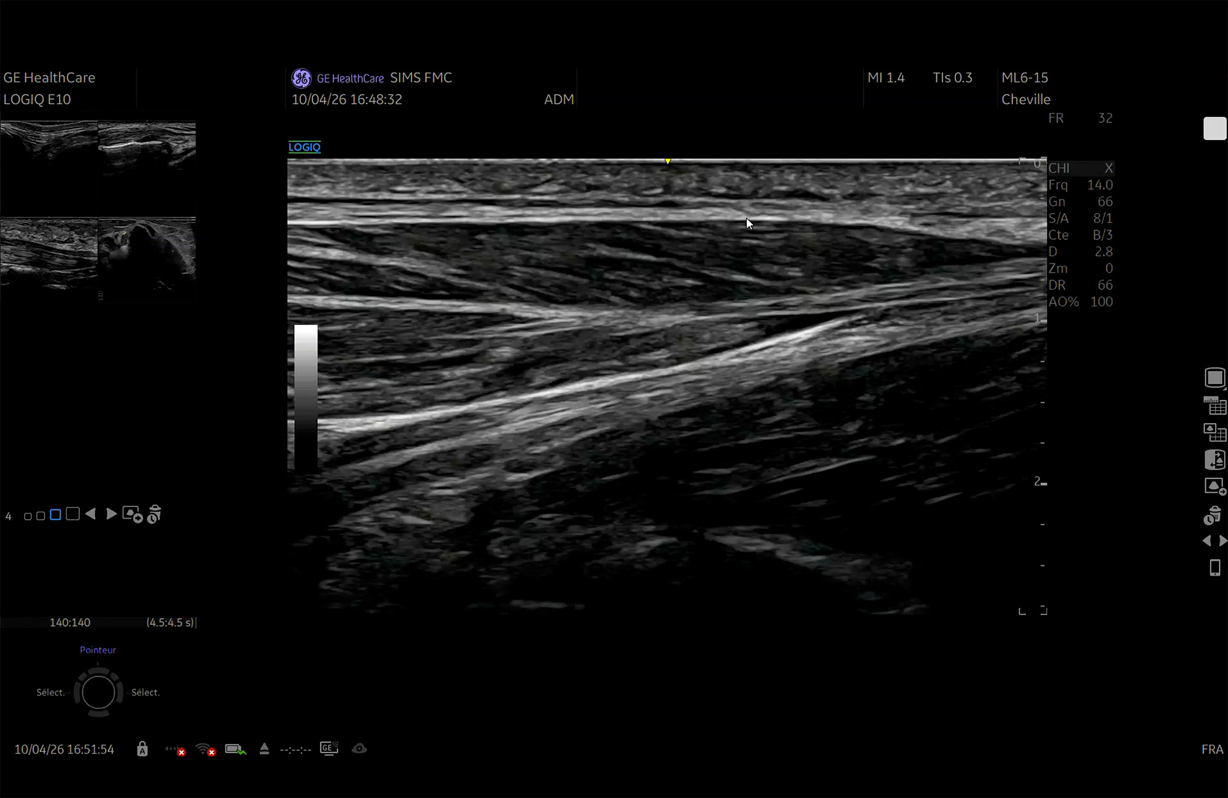Open the image compare assistant icon
This screenshot has height=798, width=1228.
(x=1214, y=460)
